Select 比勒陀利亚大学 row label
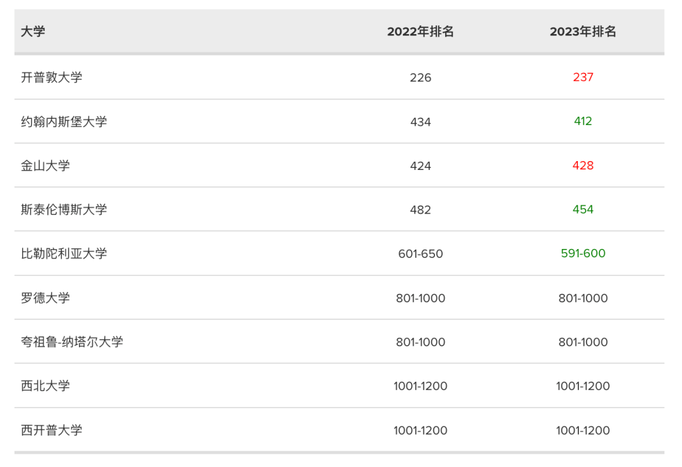Image resolution: width=682 pixels, height=467 pixels. [64, 253]
